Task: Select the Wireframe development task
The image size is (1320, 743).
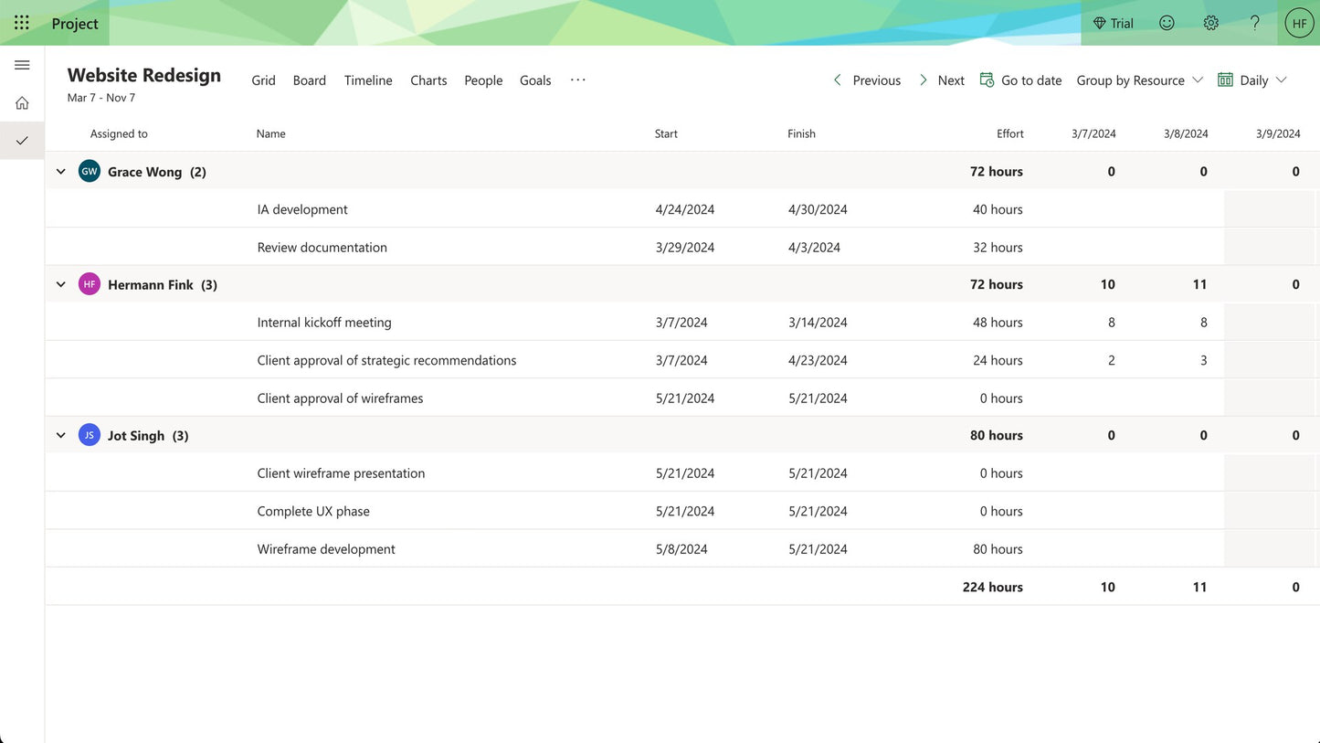Action: 326,549
